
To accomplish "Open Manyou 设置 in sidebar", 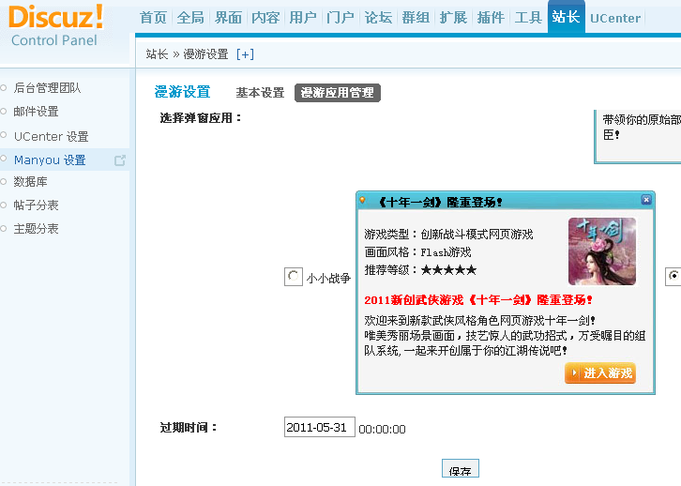I will pos(50,159).
